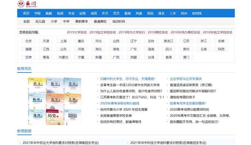Choose the 北京 region button
Screen dimensions: 251x145
click(x=28, y=41)
